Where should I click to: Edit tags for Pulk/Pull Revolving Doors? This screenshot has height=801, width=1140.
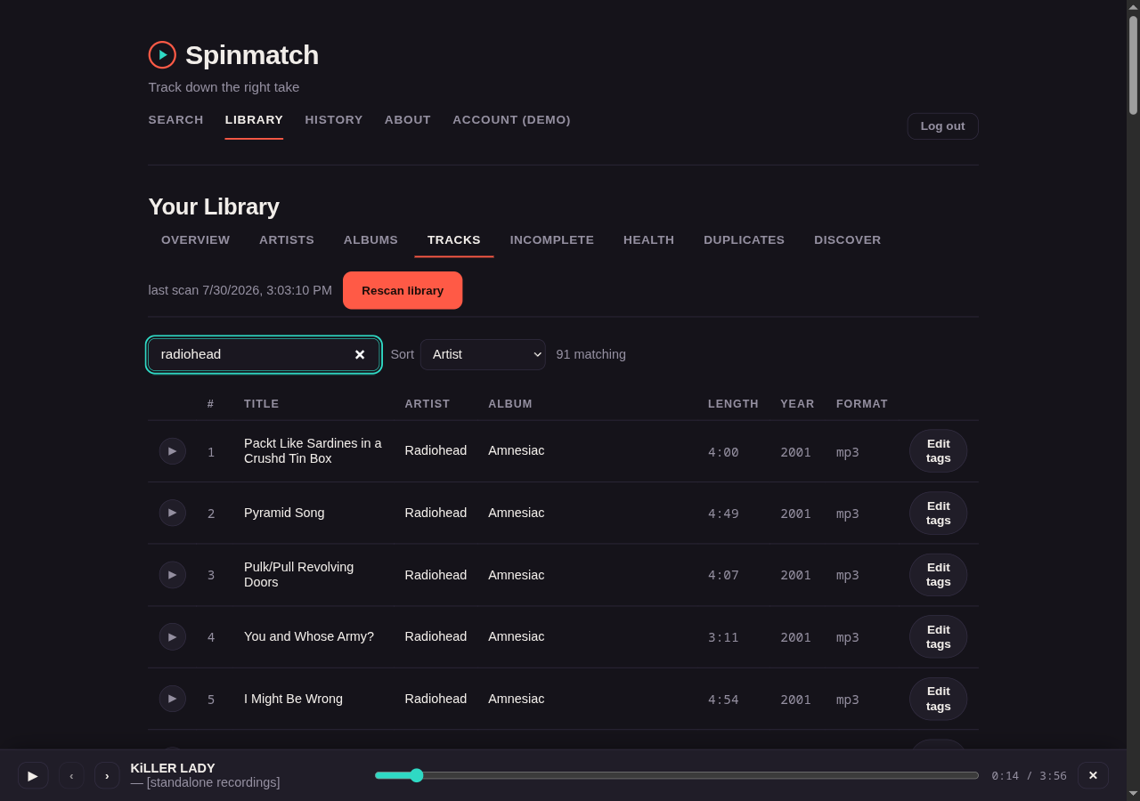point(938,575)
